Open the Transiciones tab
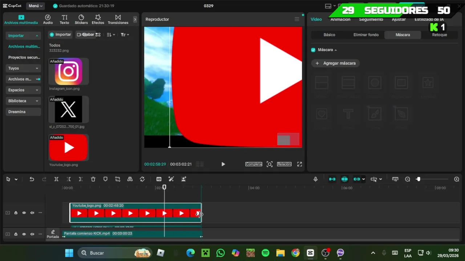 [x=118, y=20]
